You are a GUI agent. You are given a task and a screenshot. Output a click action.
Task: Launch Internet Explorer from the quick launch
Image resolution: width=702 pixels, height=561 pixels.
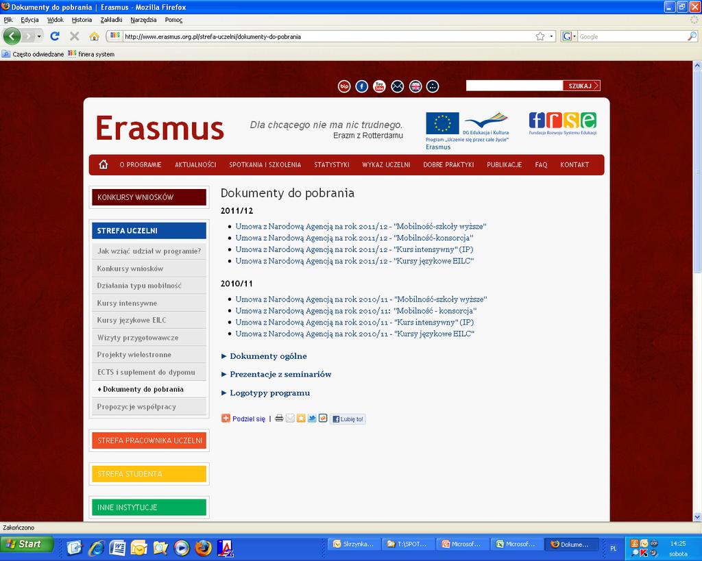point(96,547)
